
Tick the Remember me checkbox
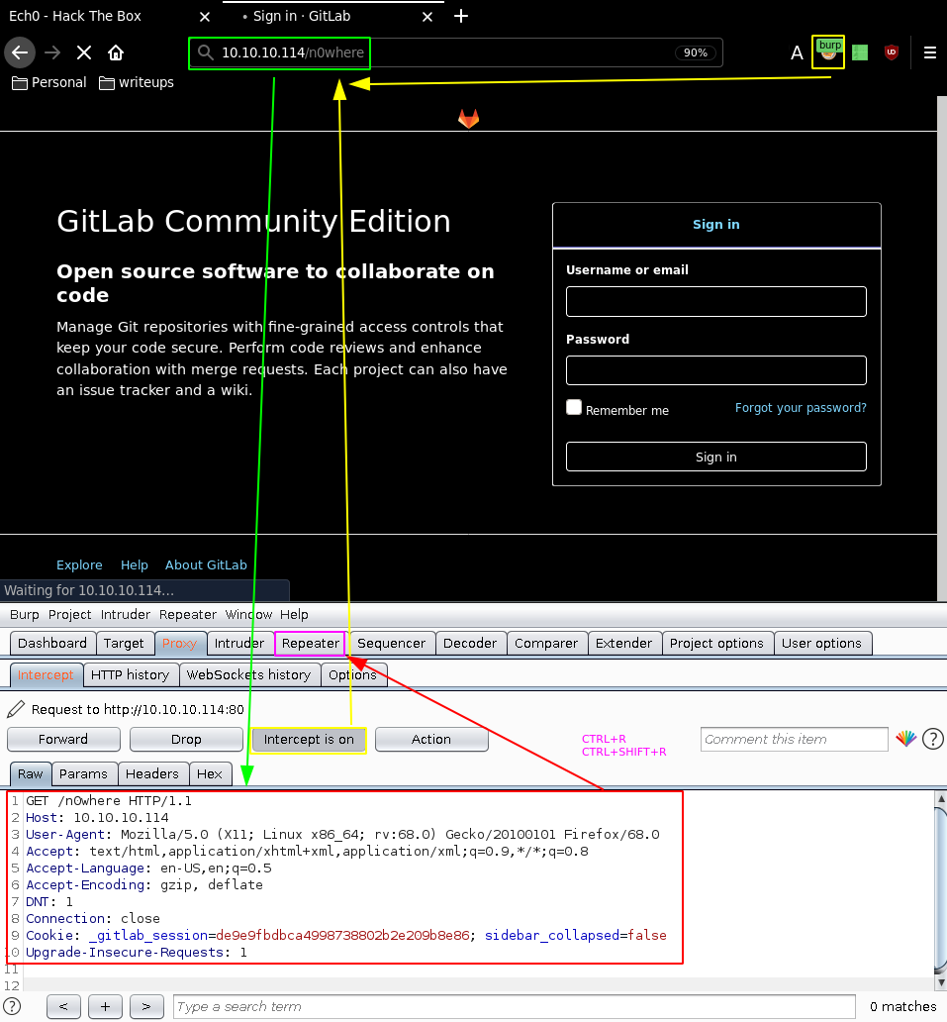[574, 407]
